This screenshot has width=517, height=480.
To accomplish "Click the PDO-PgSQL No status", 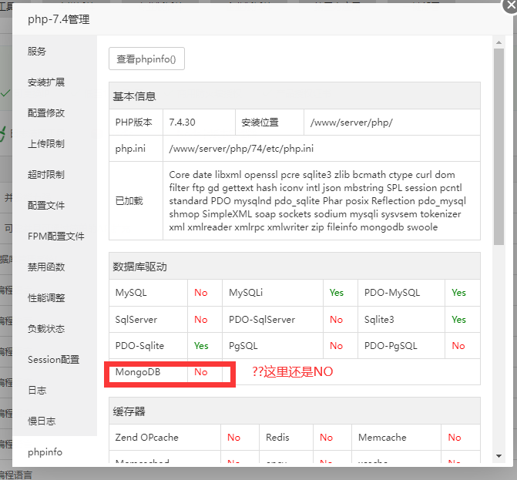I will click(x=458, y=345).
